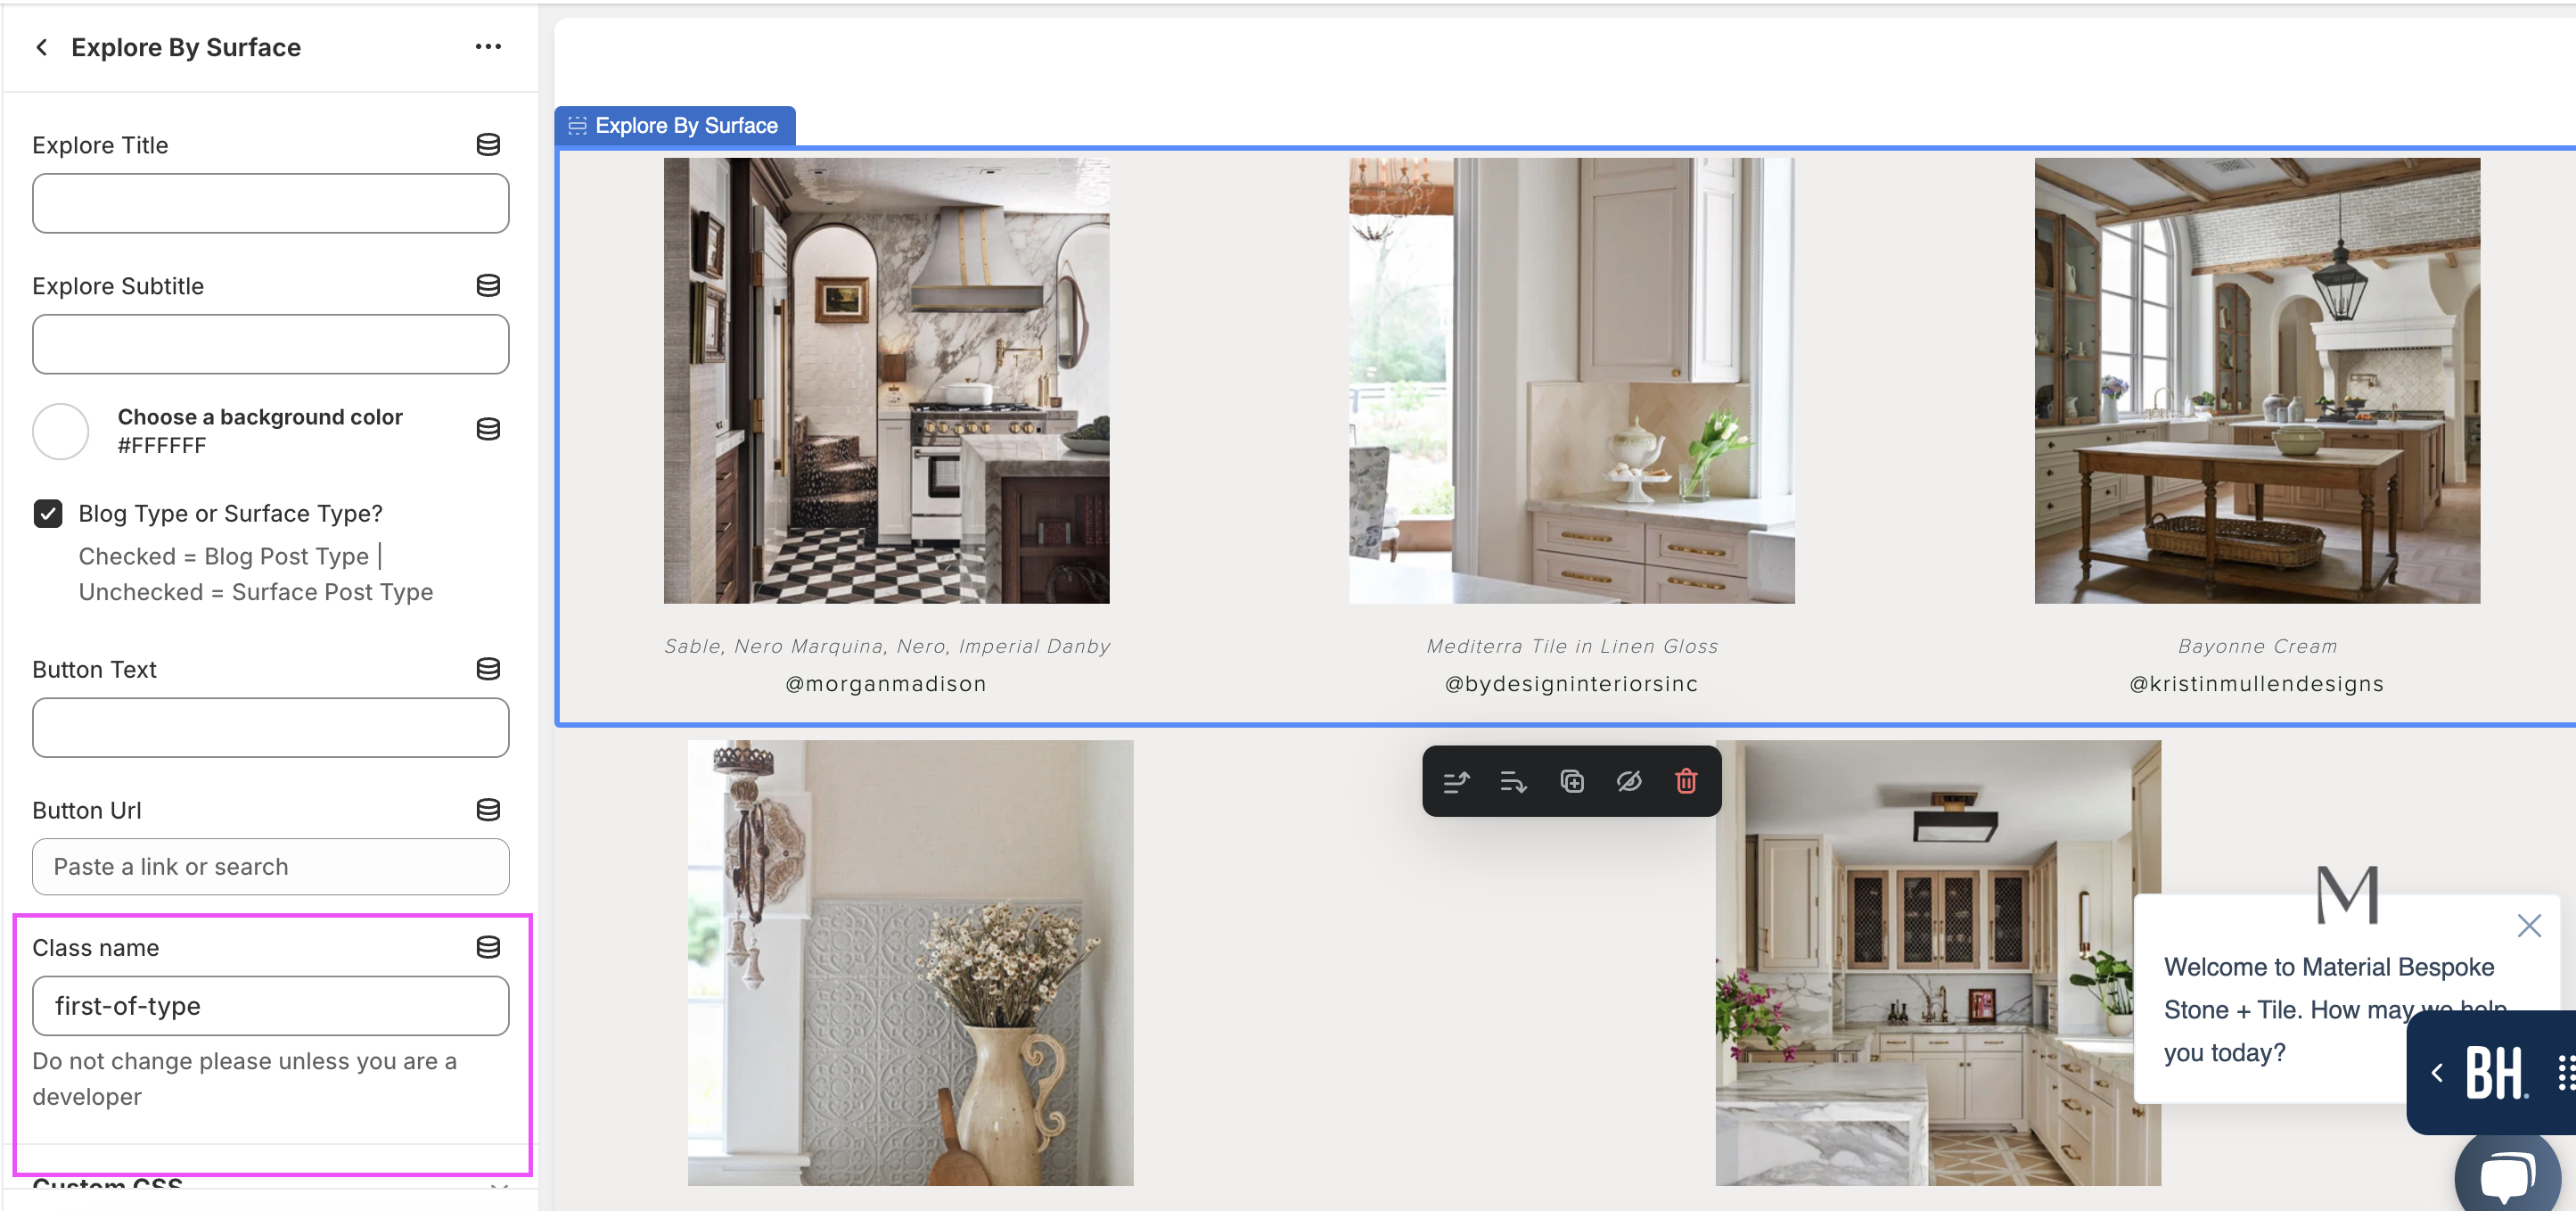This screenshot has width=2576, height=1211.
Task: Uncheck Blog Type or Surface Type checkbox
Action: [x=48, y=514]
